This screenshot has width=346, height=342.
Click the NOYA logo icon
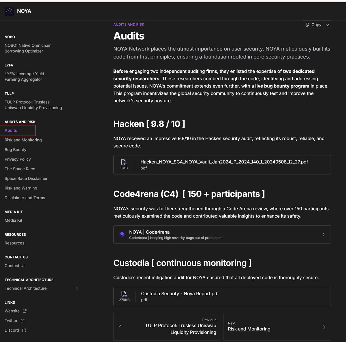pos(9,11)
